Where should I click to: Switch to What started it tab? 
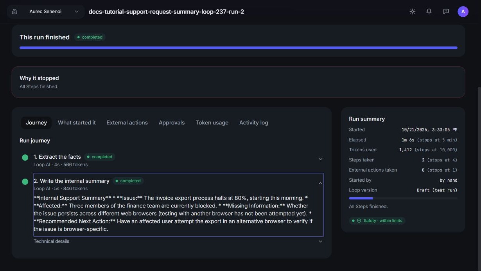77,122
